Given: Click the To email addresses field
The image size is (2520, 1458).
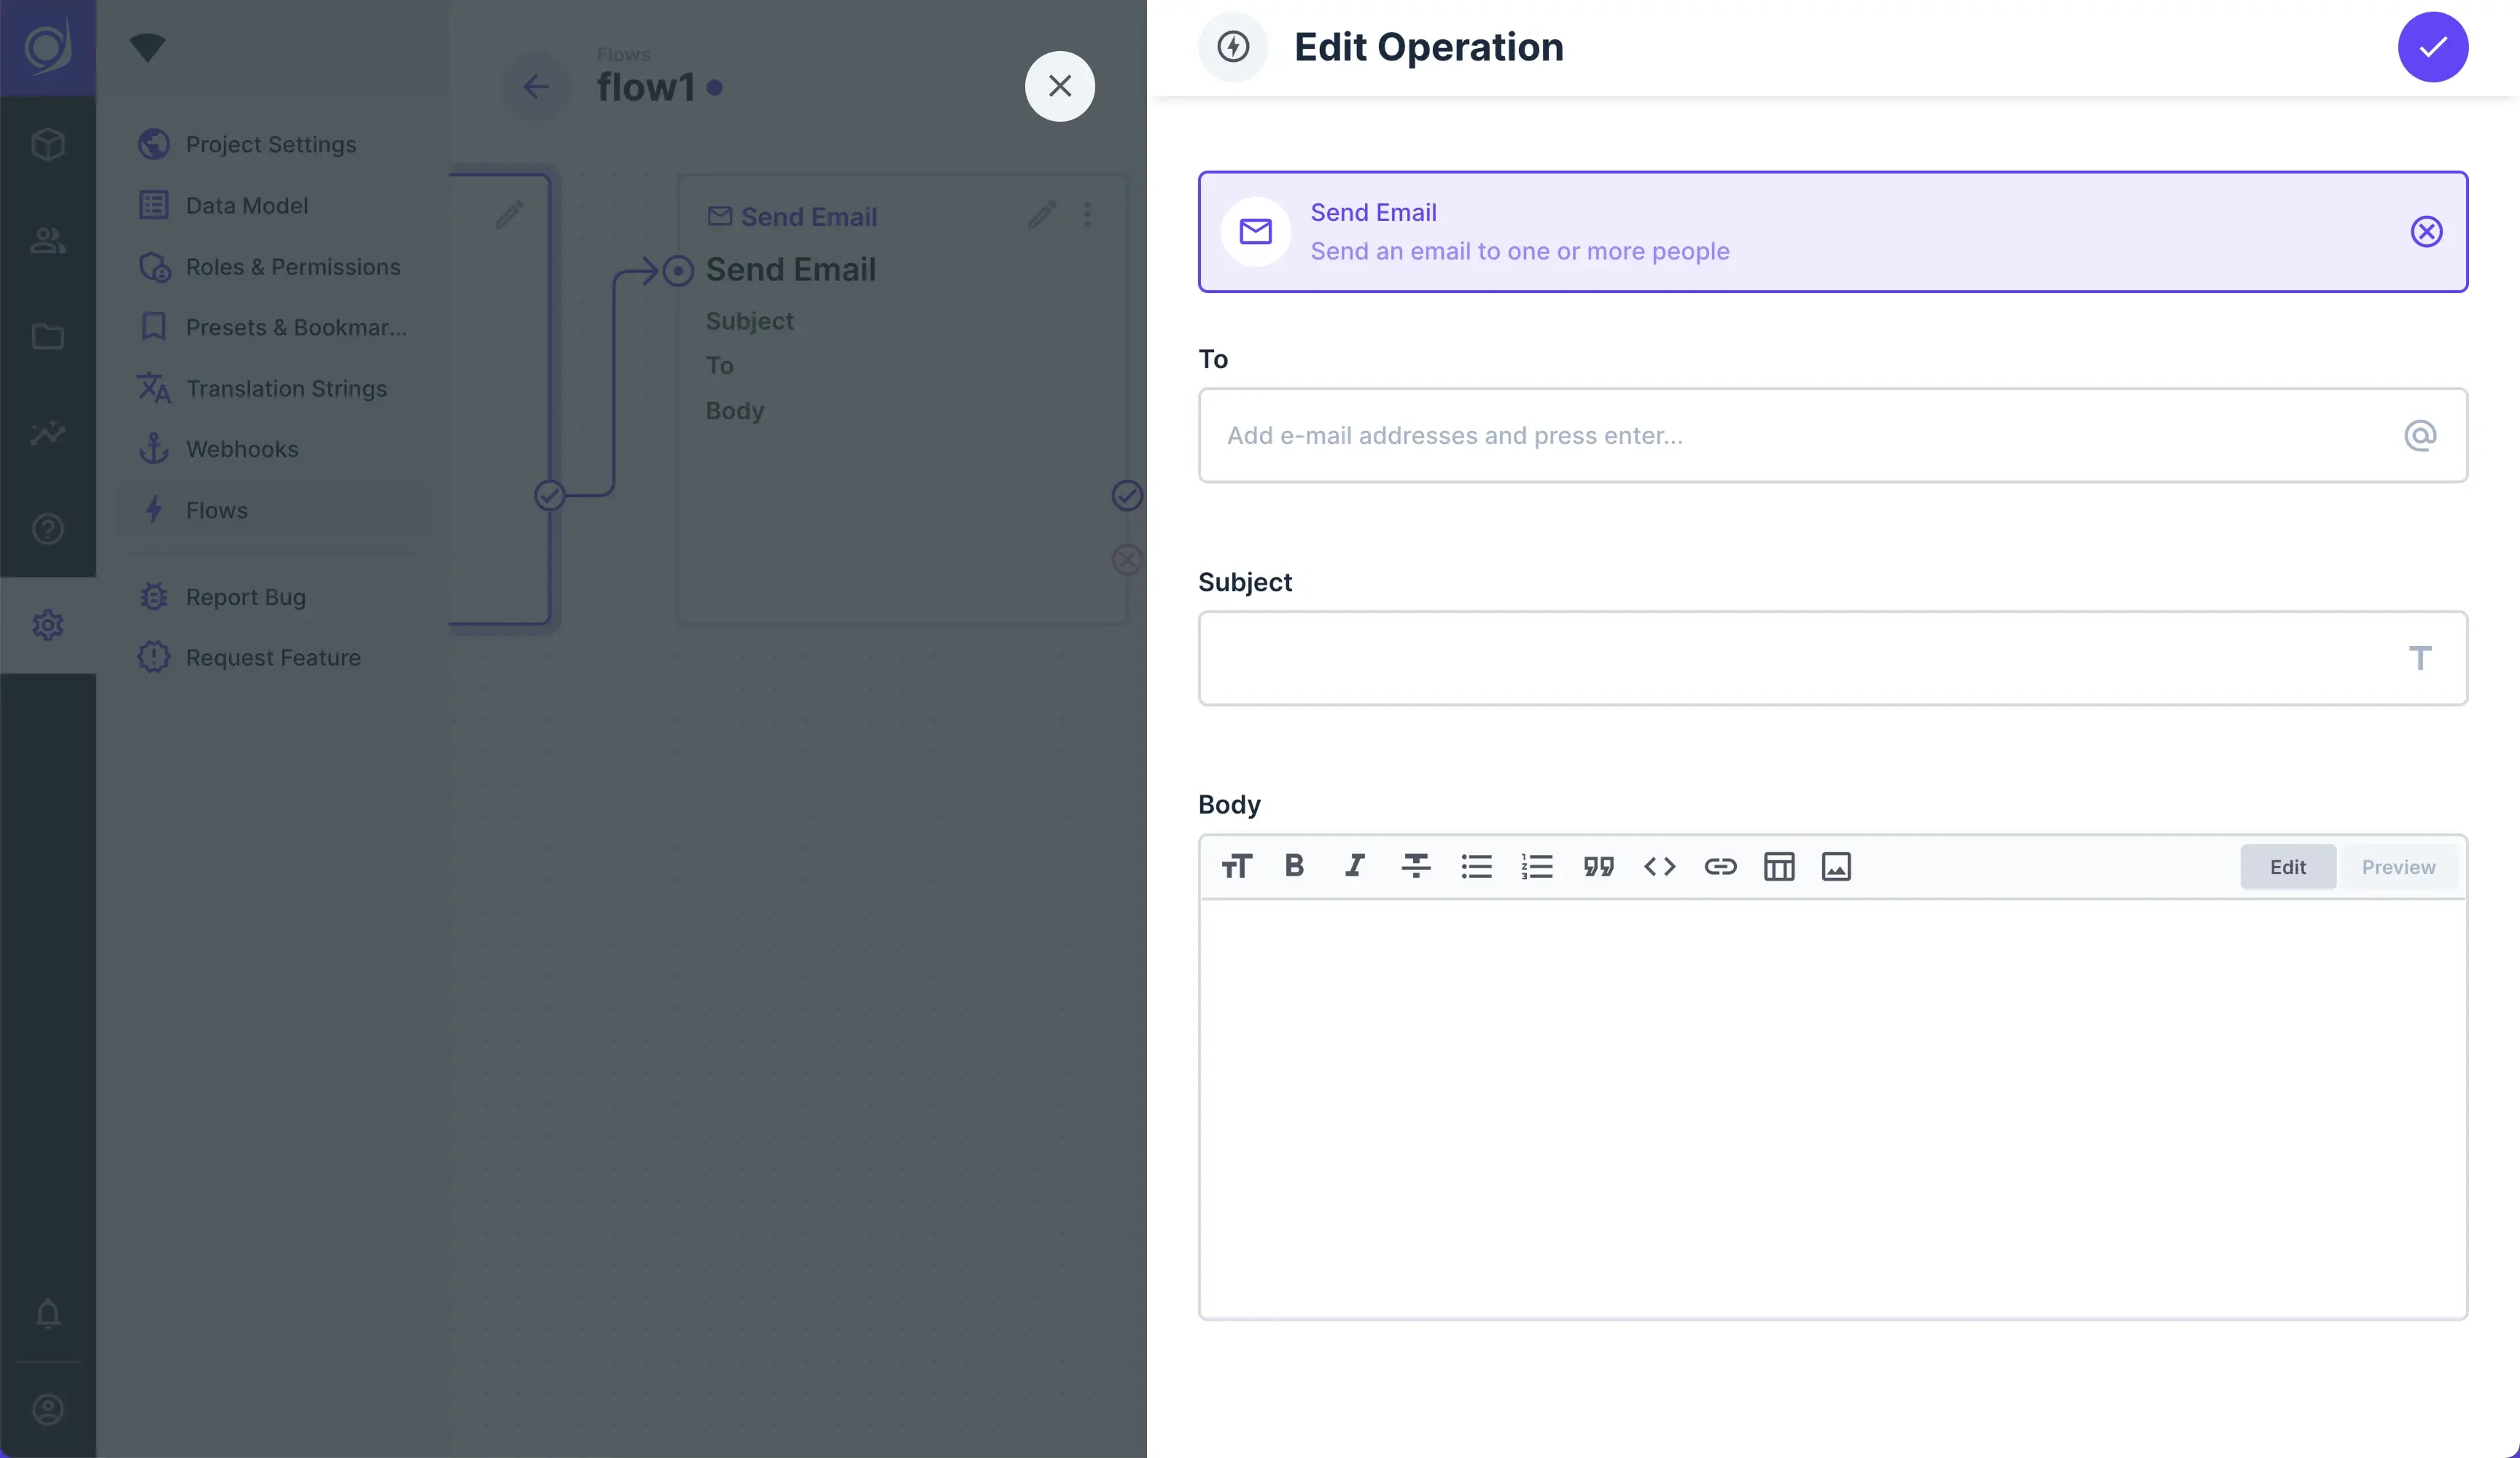Looking at the screenshot, I should [x=1800, y=436].
